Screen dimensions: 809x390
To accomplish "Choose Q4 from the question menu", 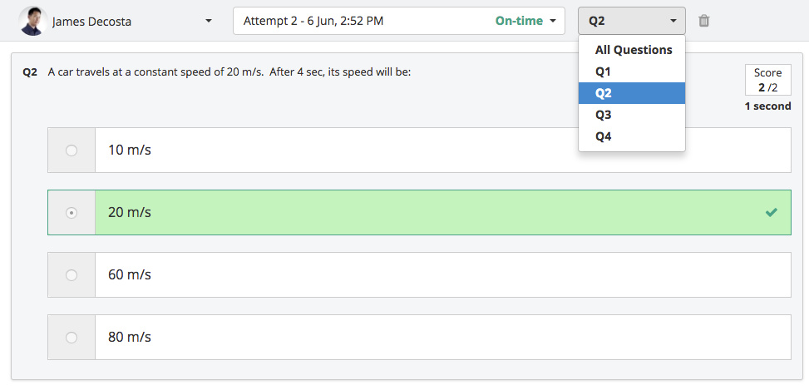I will pyautogui.click(x=632, y=136).
